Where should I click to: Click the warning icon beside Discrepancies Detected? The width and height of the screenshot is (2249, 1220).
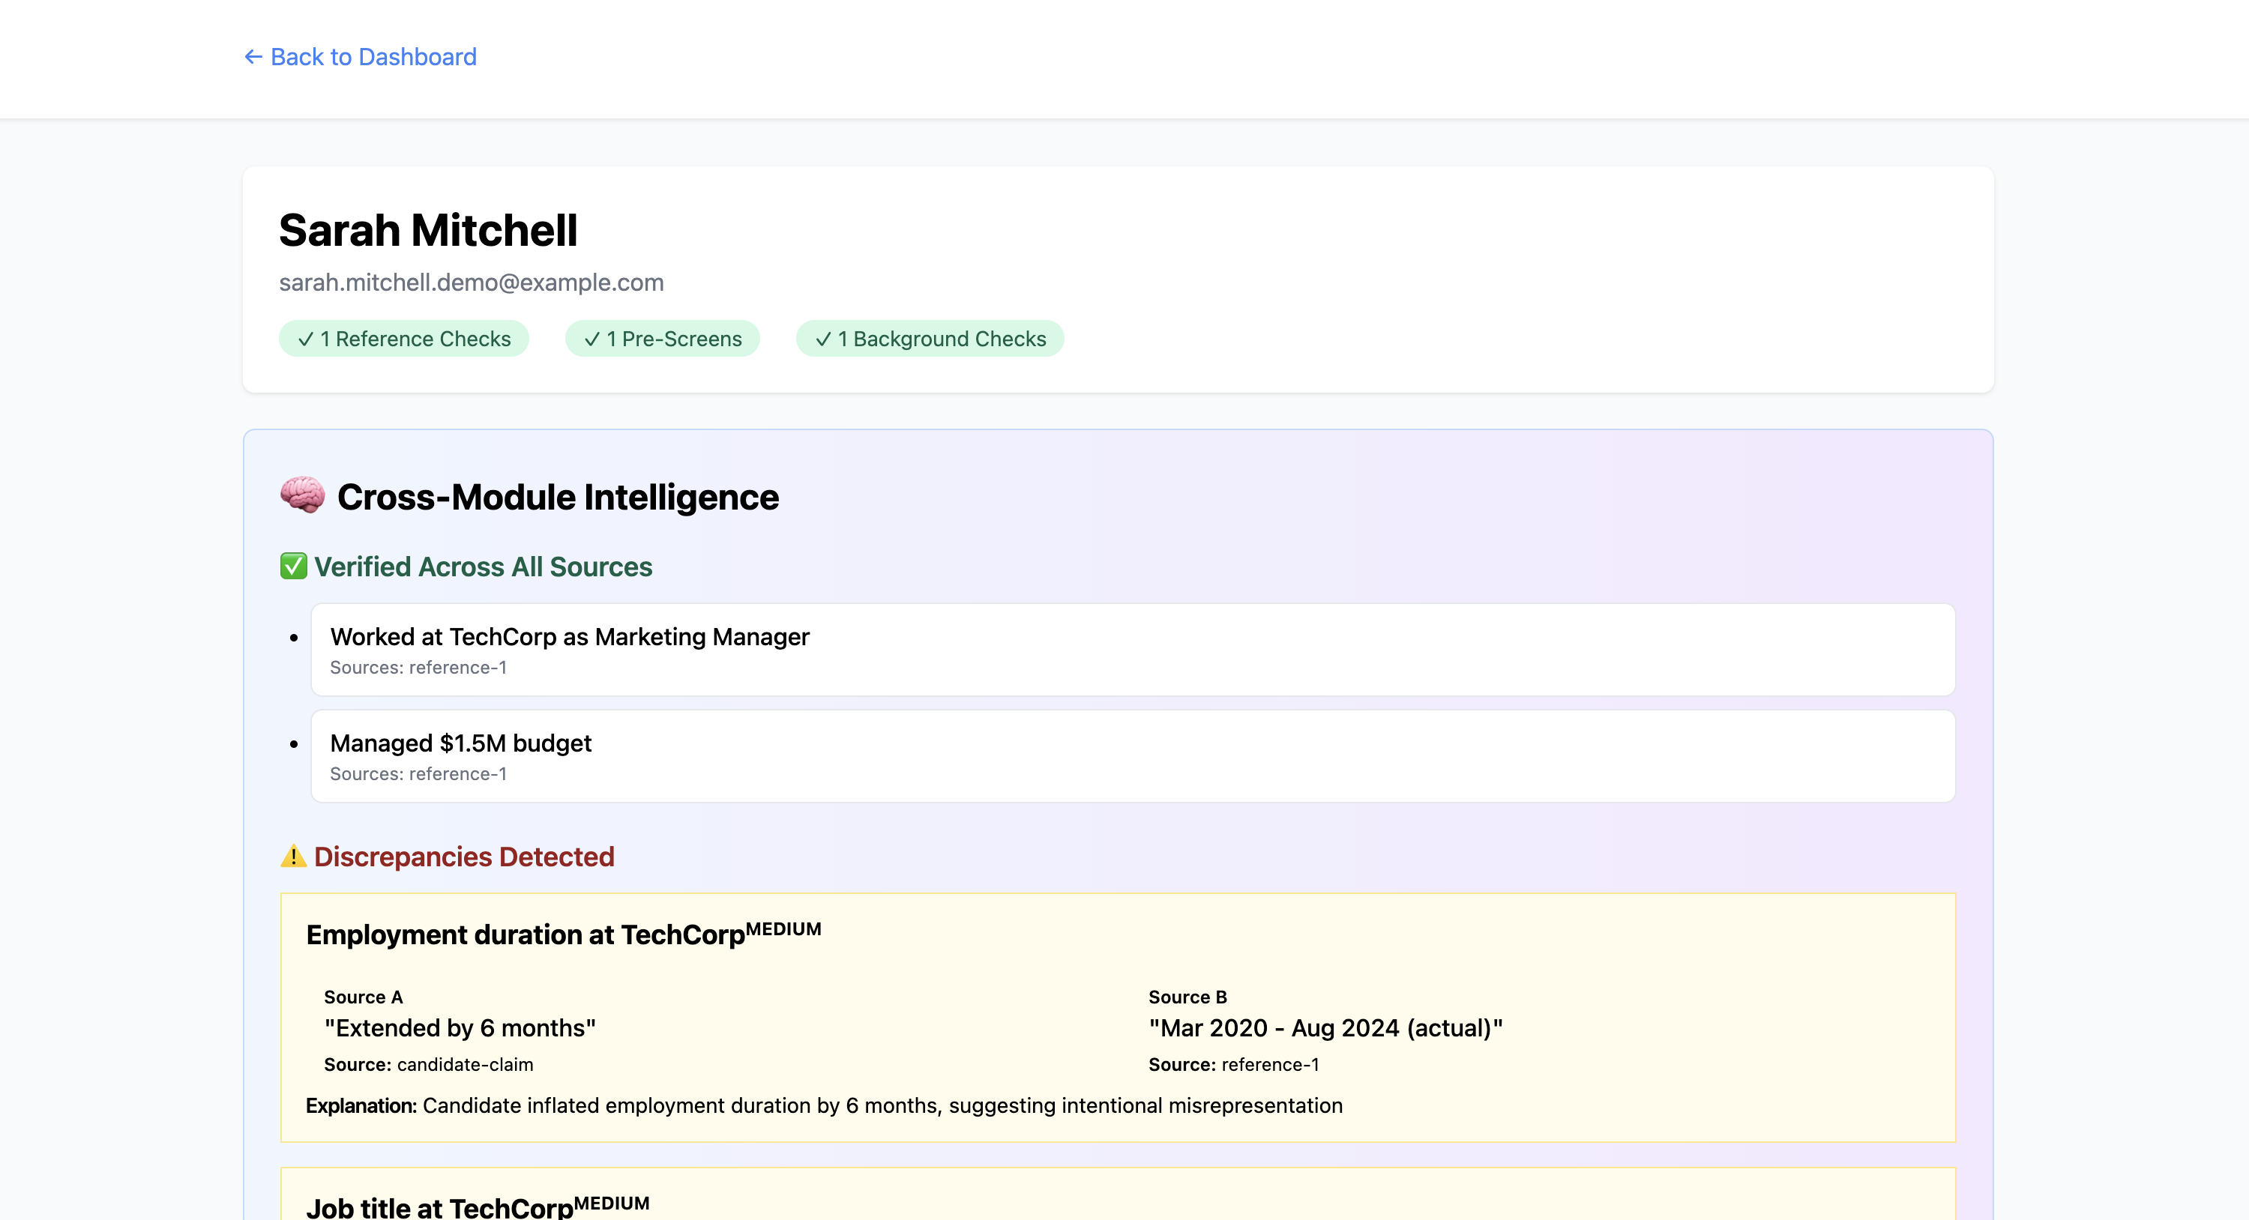tap(292, 856)
